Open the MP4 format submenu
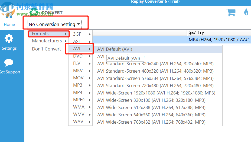This screenshot has height=142, width=251. 80,92
